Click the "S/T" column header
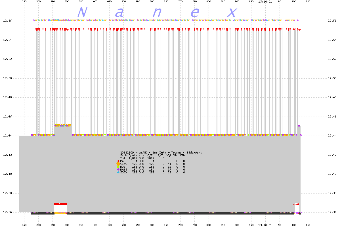Image resolution: width=340 pixels, height=227 pixels. click(x=160, y=155)
